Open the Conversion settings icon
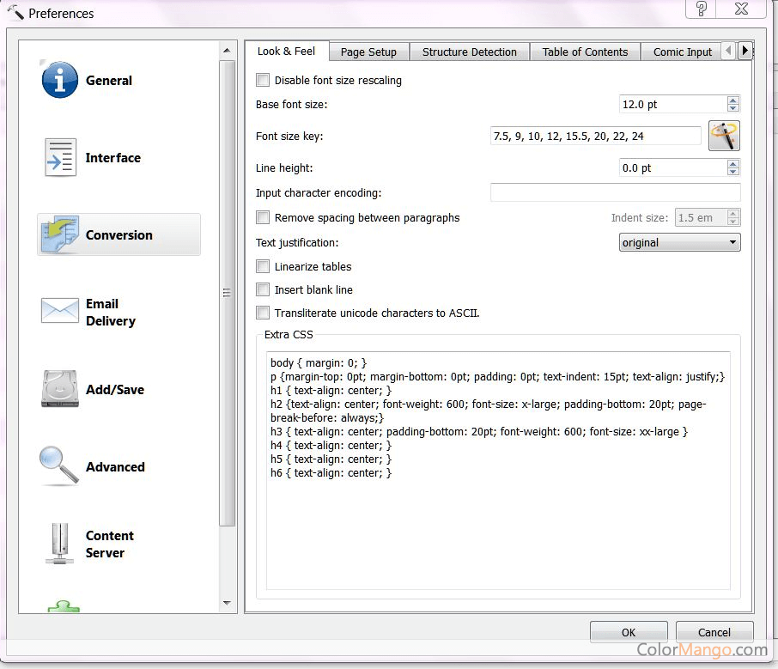This screenshot has width=778, height=669. point(60,234)
